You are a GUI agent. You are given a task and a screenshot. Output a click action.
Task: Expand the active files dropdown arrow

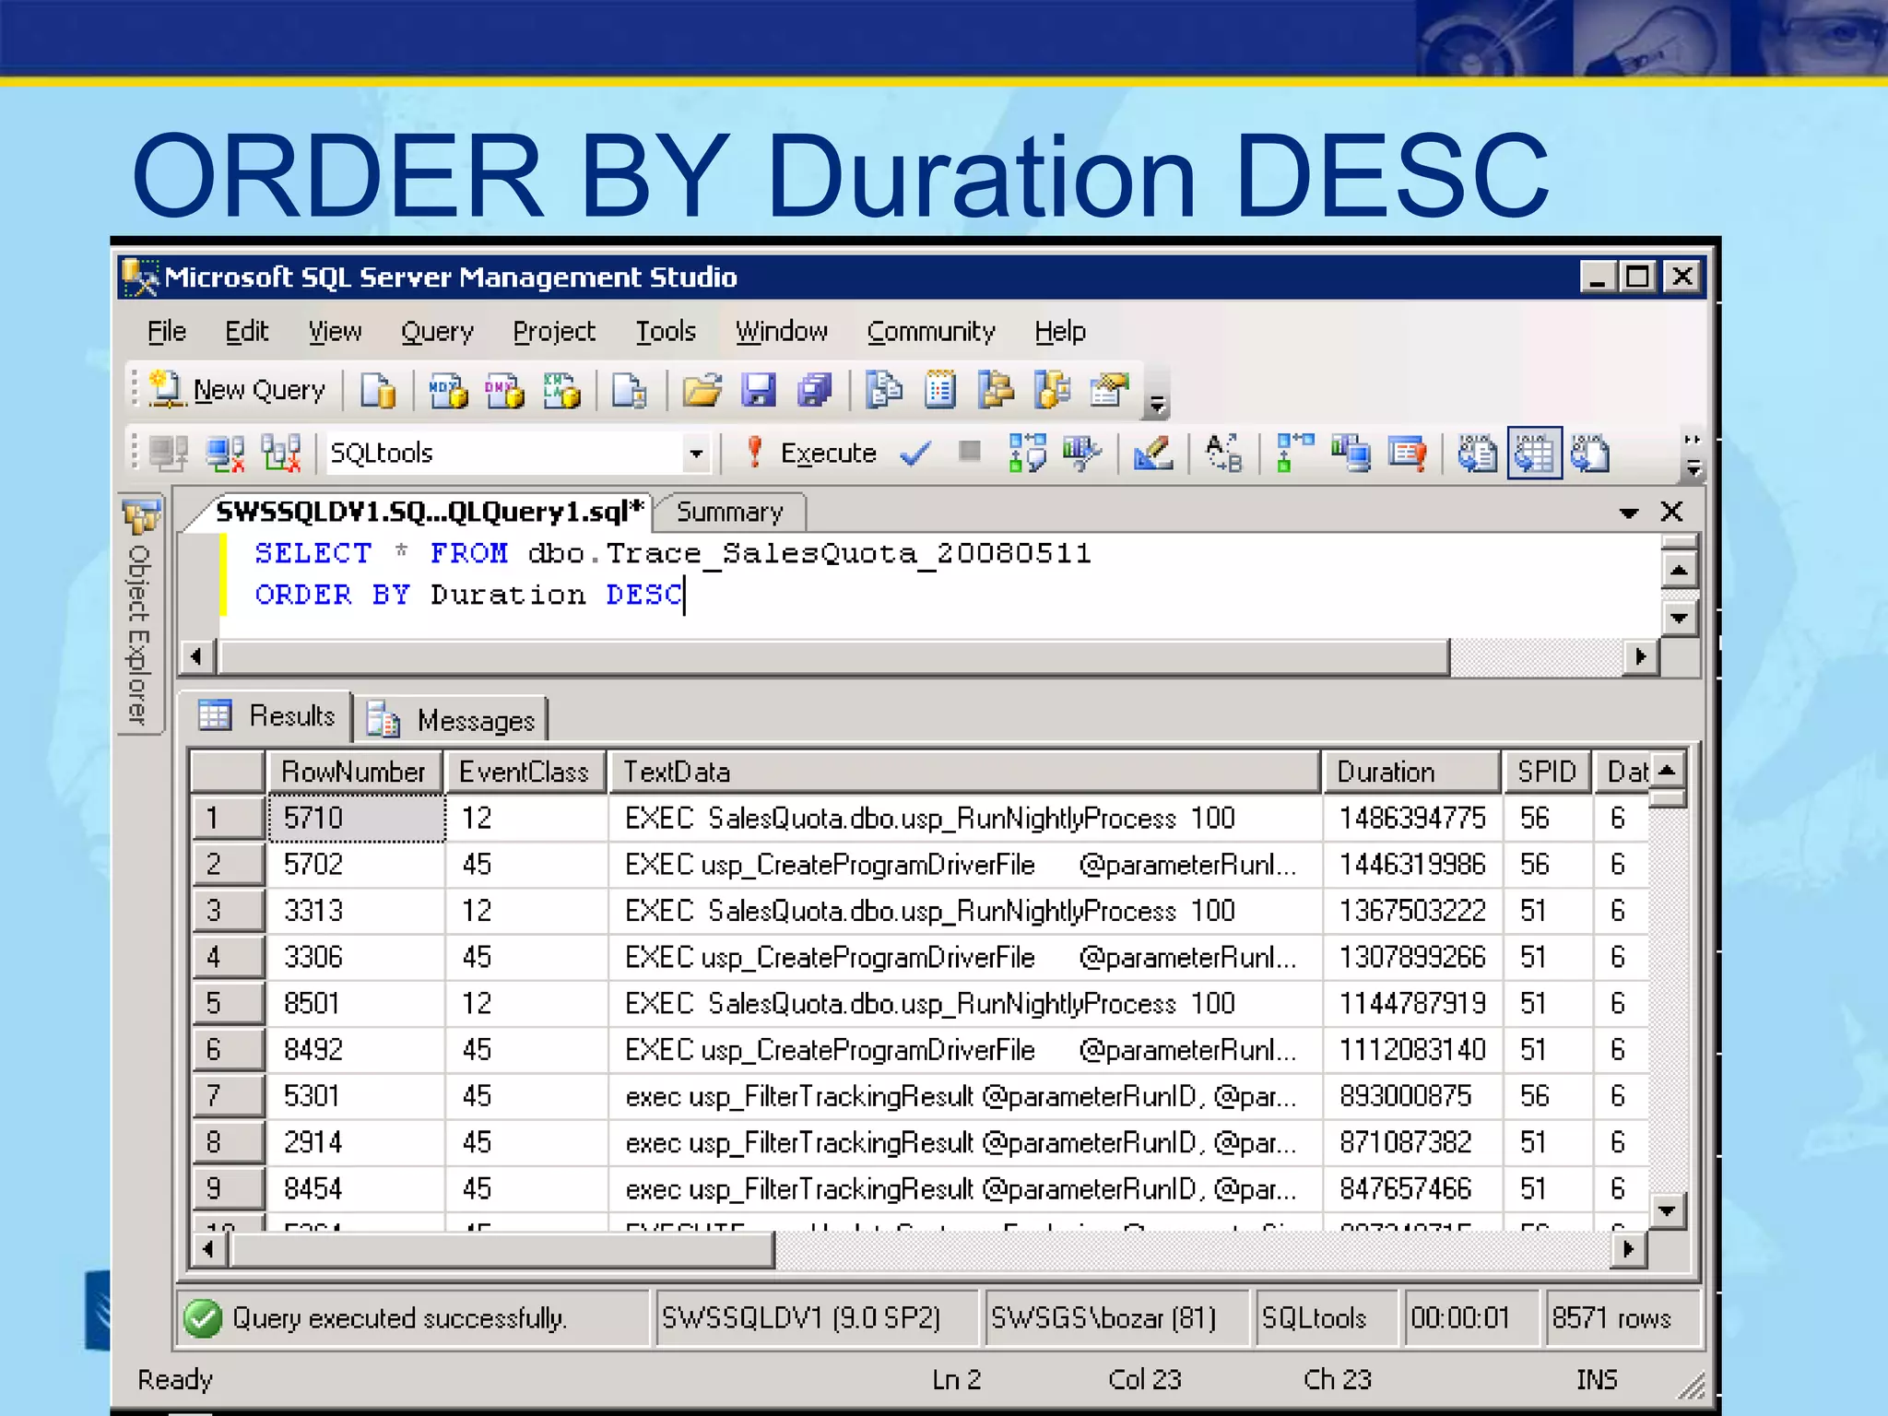(x=1628, y=513)
